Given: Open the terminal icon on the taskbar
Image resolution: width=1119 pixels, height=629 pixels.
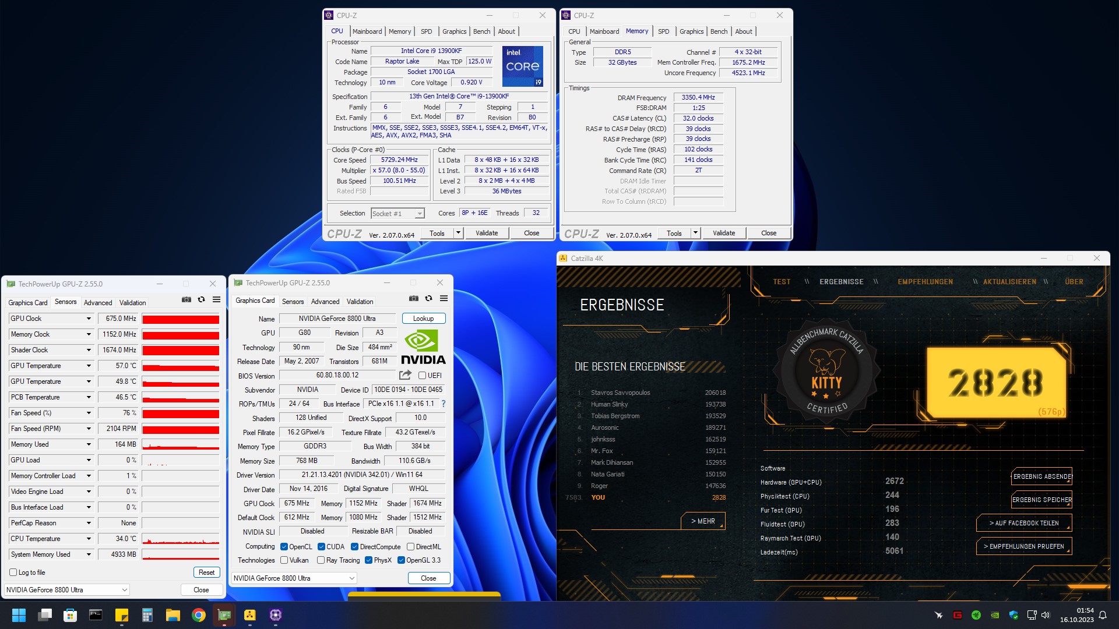Looking at the screenshot, I should (96, 615).
